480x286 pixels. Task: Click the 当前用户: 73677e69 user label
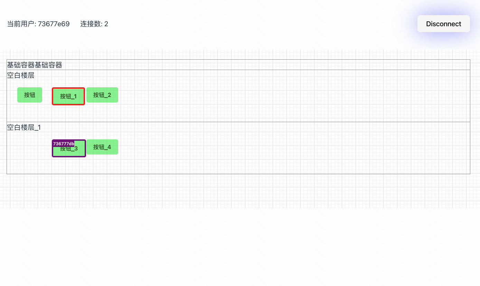click(38, 24)
